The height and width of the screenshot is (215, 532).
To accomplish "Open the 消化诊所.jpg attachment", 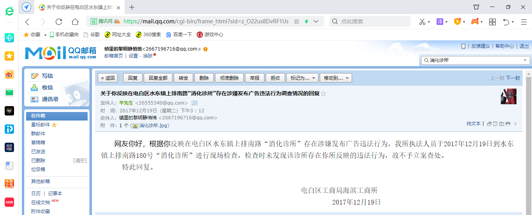I will (153, 126).
